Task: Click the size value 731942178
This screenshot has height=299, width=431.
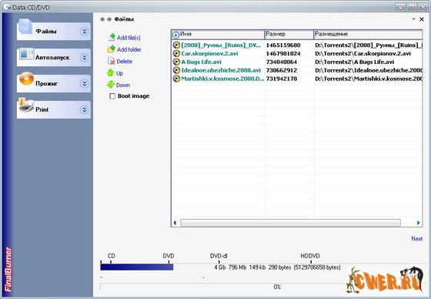Action: [282, 79]
